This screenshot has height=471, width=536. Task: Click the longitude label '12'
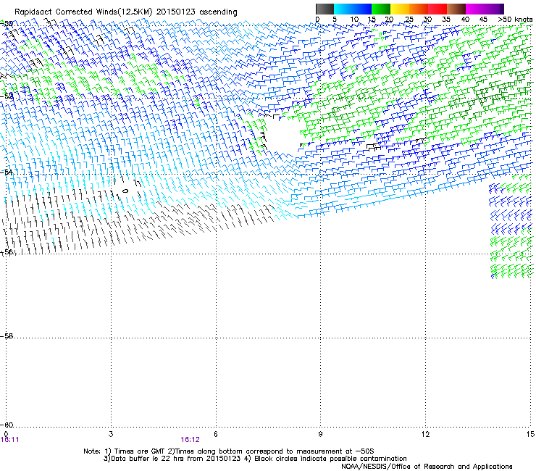tap(425, 434)
